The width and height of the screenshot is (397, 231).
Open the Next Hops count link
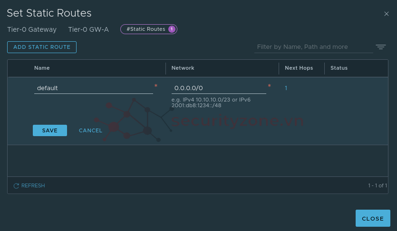tap(286, 88)
